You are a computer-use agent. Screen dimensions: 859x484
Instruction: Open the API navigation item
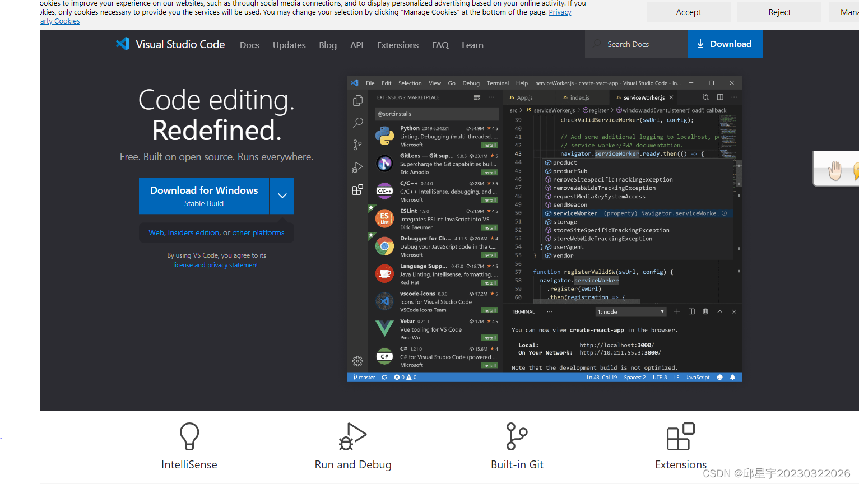click(x=357, y=45)
